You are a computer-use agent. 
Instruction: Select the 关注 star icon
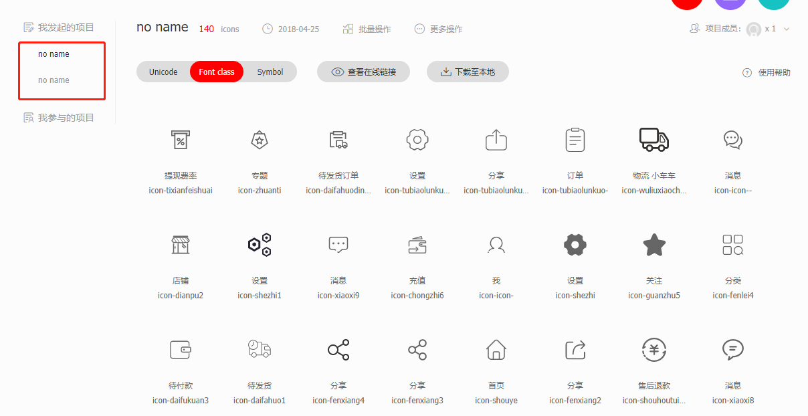[x=653, y=245]
